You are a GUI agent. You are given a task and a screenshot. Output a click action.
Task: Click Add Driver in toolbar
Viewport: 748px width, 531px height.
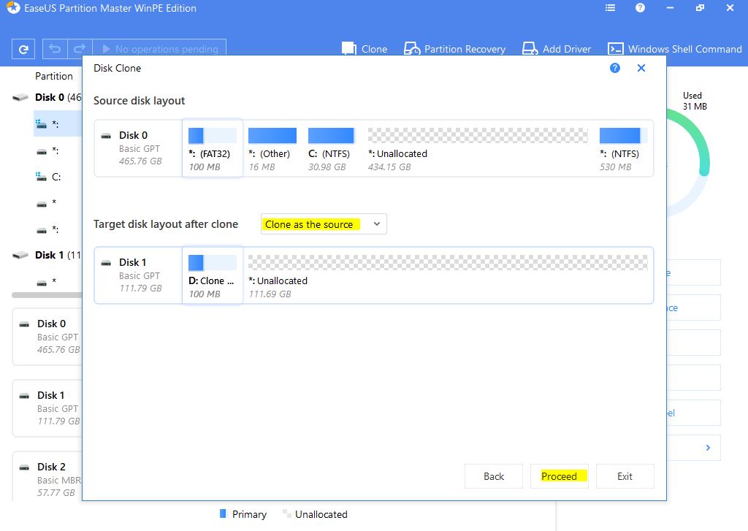point(558,49)
